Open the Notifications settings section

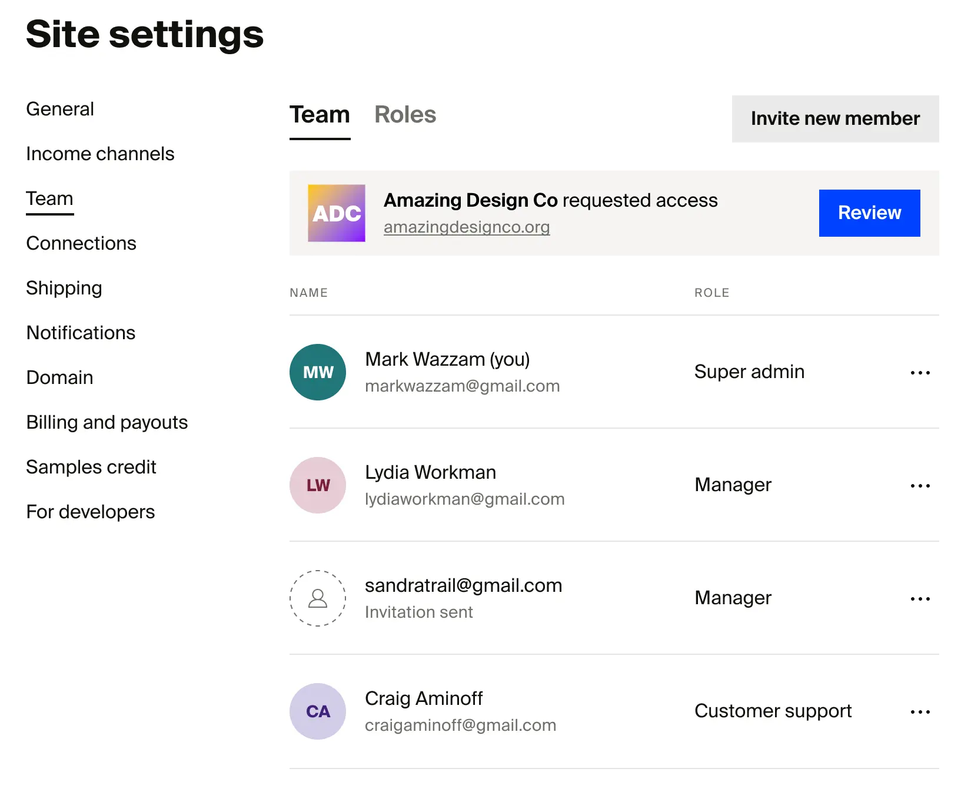[80, 333]
